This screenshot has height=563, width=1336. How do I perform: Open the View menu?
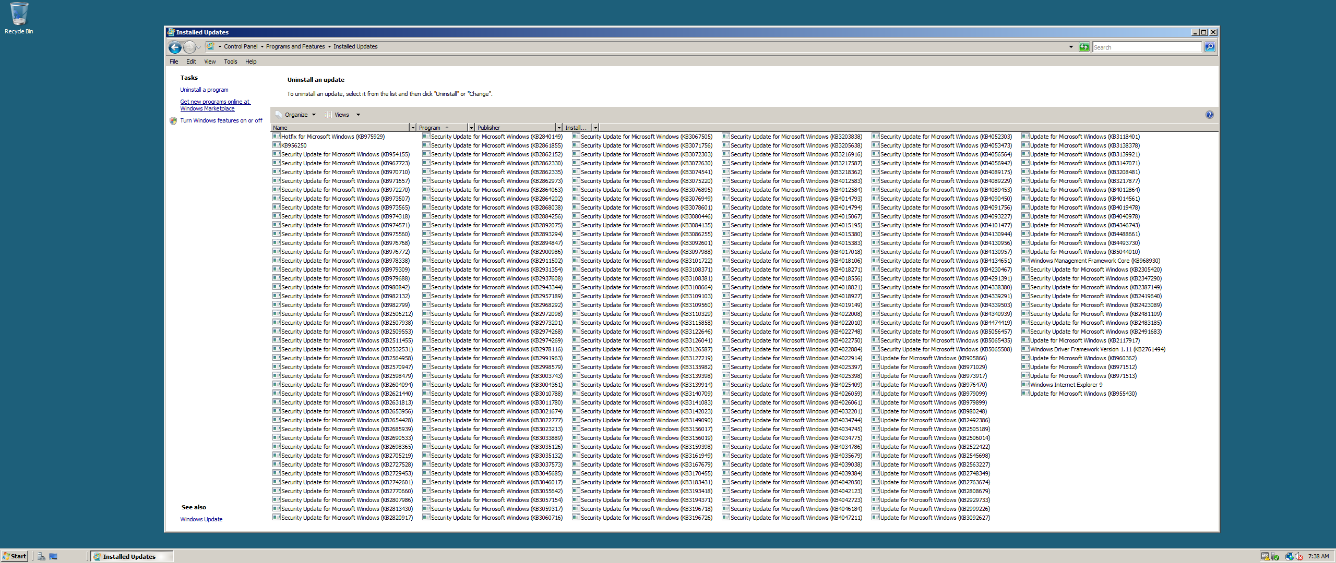210,62
